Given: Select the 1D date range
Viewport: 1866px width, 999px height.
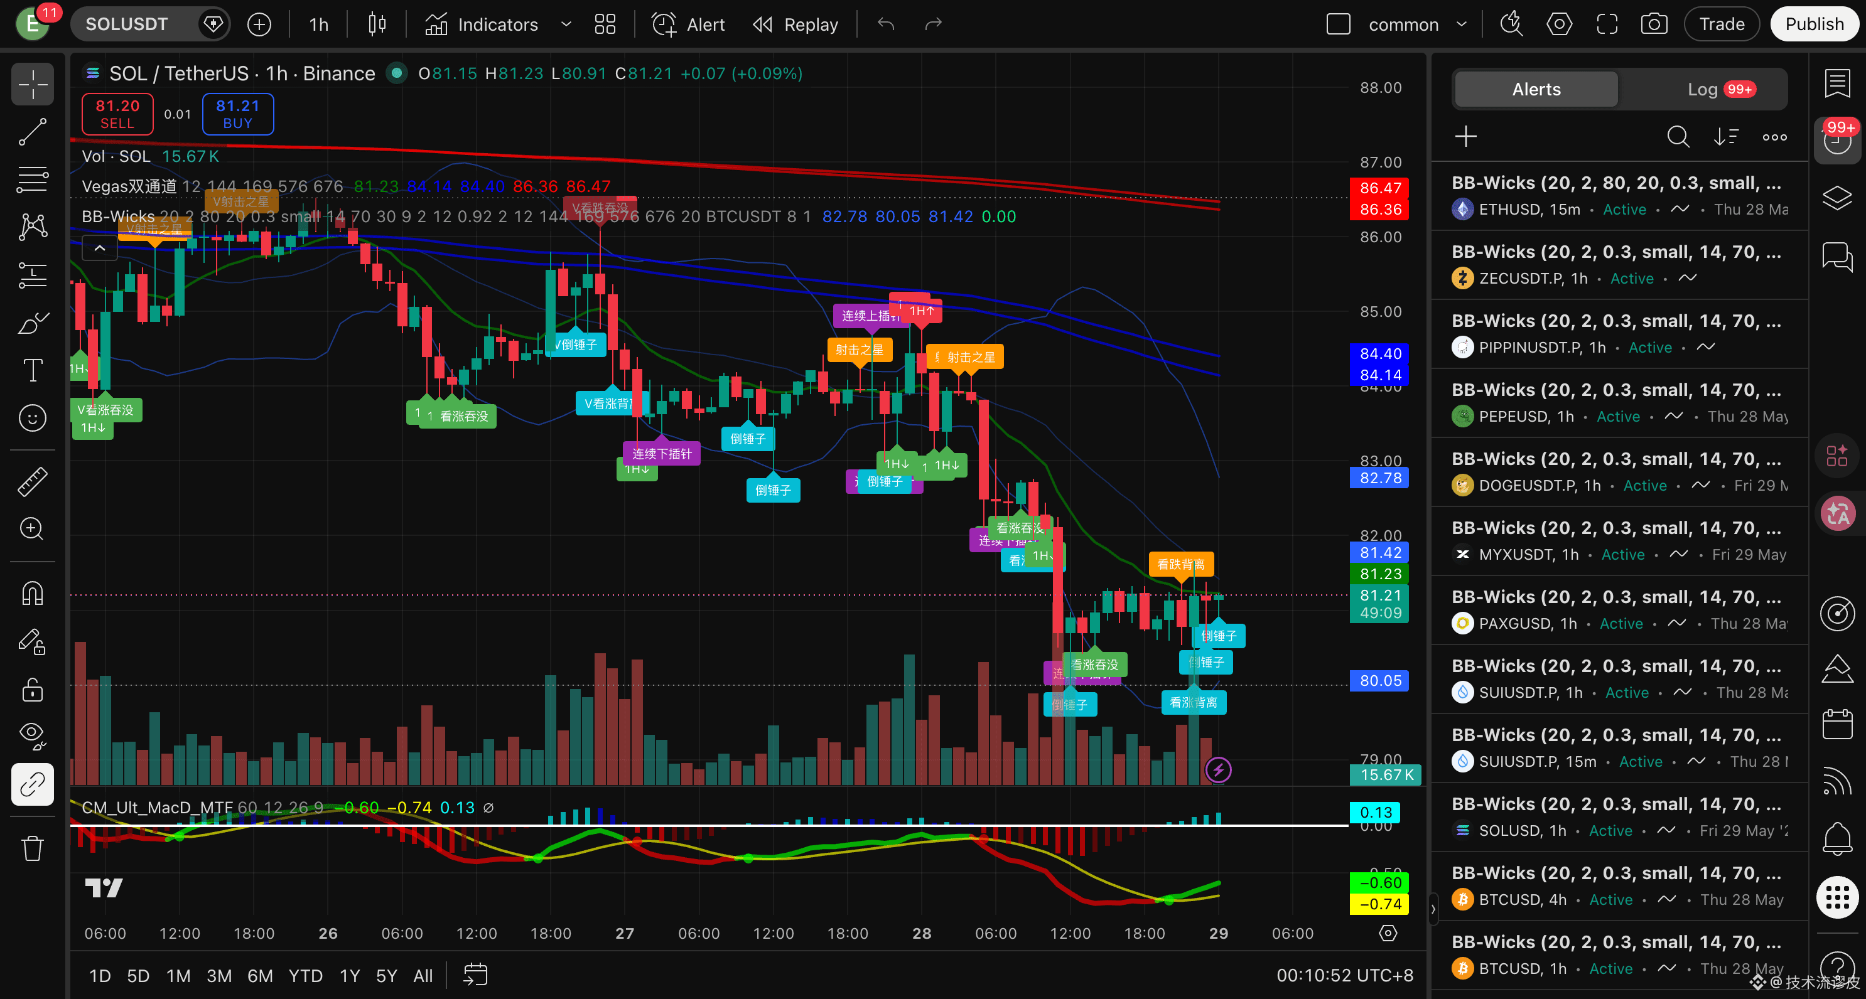Looking at the screenshot, I should [99, 976].
